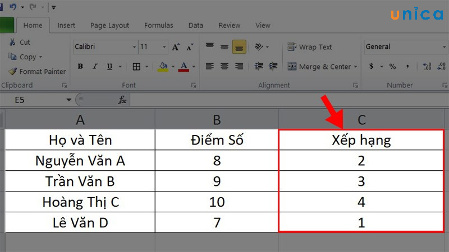
Task: Click the Cut scissors icon
Action: click(x=12, y=42)
